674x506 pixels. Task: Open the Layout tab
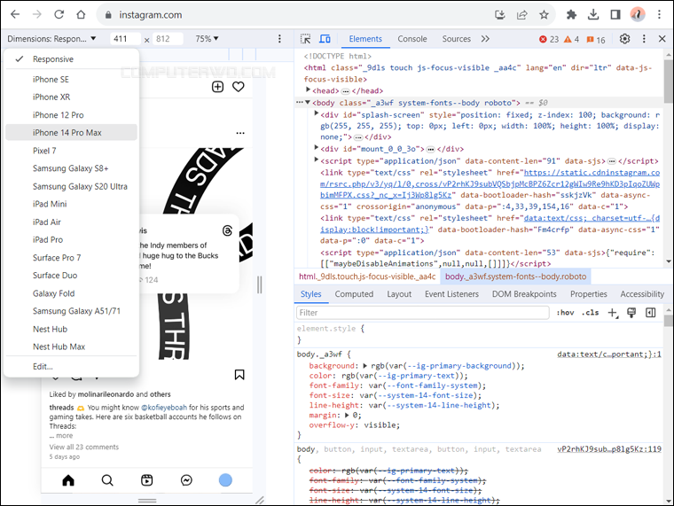(399, 294)
